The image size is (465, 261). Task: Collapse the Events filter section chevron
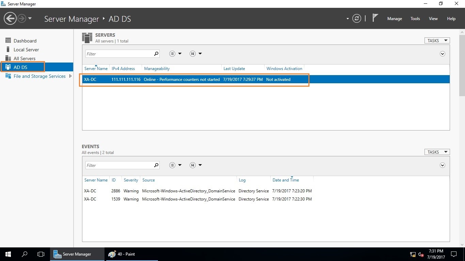[x=443, y=165]
